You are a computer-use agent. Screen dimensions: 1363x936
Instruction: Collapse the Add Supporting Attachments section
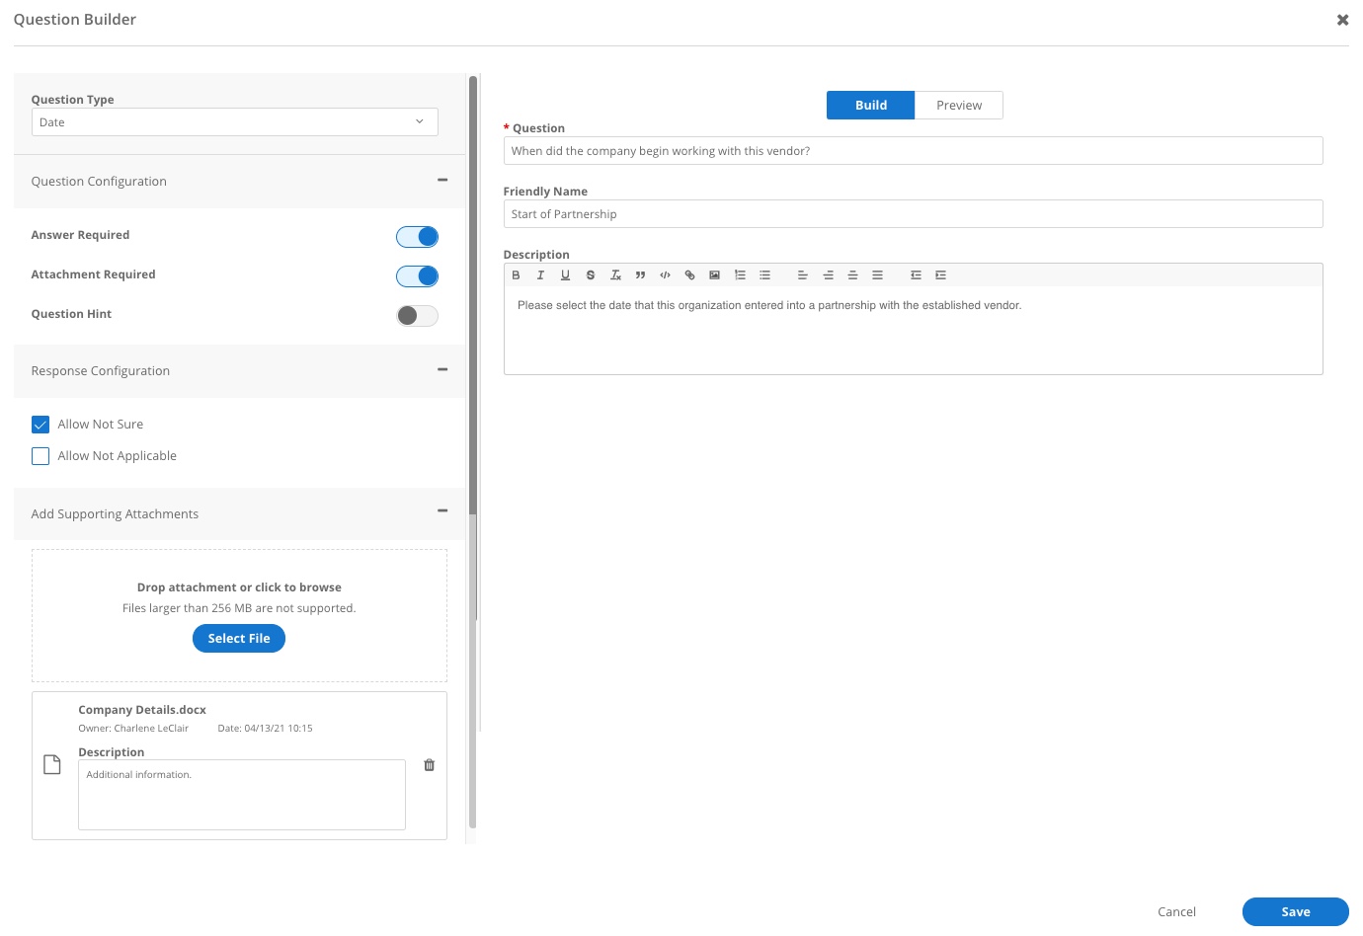point(442,510)
